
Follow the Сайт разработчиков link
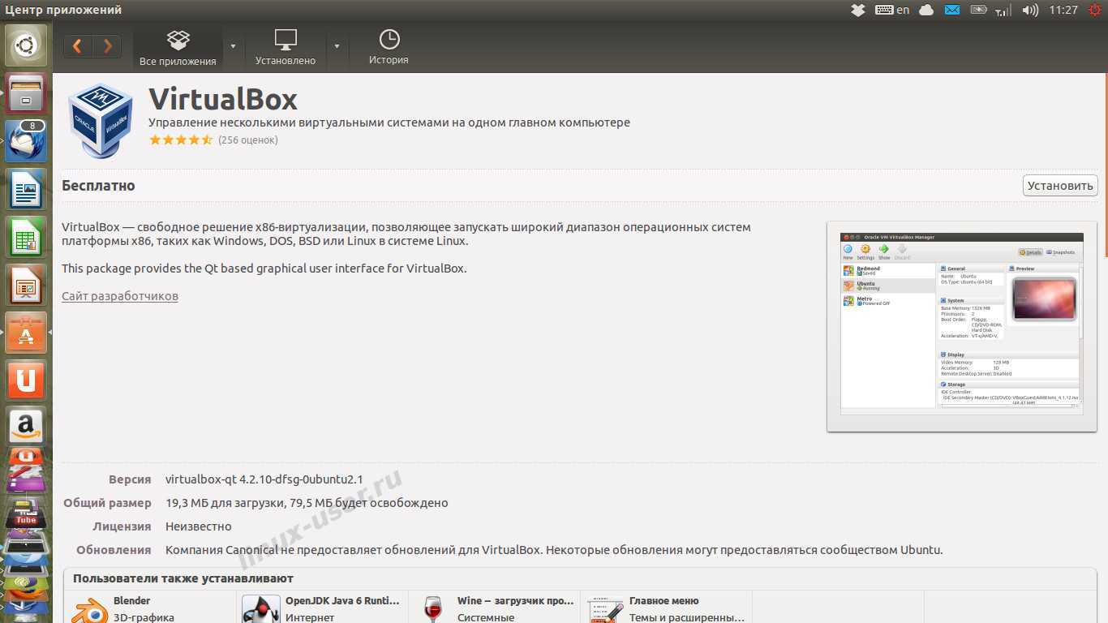[x=120, y=296]
